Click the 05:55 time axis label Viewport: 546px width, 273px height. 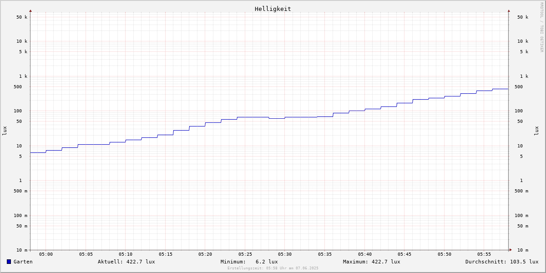pyautogui.click(x=484, y=254)
